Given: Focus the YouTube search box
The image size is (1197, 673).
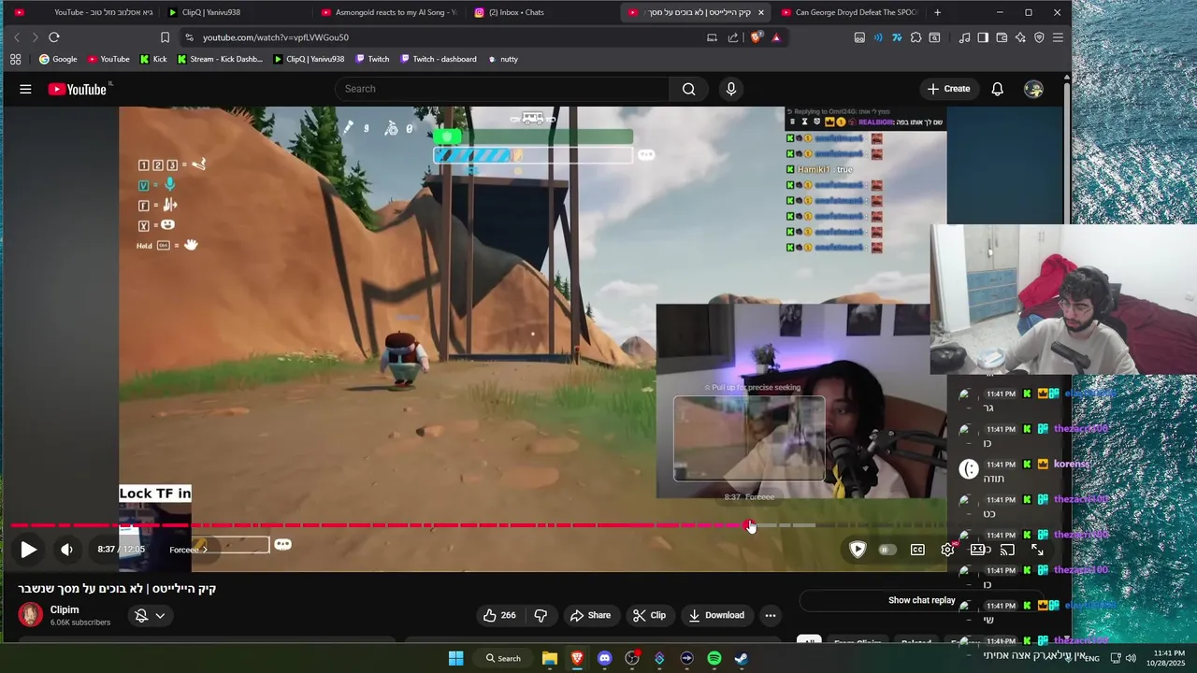Looking at the screenshot, I should tap(502, 89).
